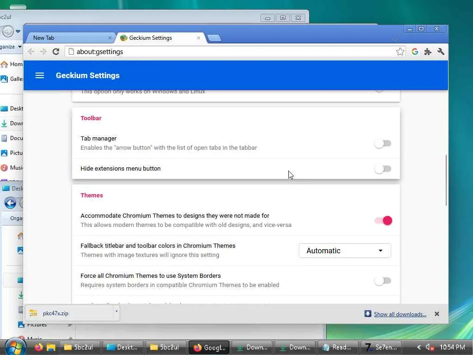The width and height of the screenshot is (473, 355).
Task: Switch to the first 5bc2ul taskbar window
Action: pos(79,347)
